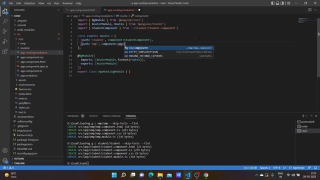The image size is (320, 180).
Task: Open the Explorer view in activity bar
Action: coord(5,11)
